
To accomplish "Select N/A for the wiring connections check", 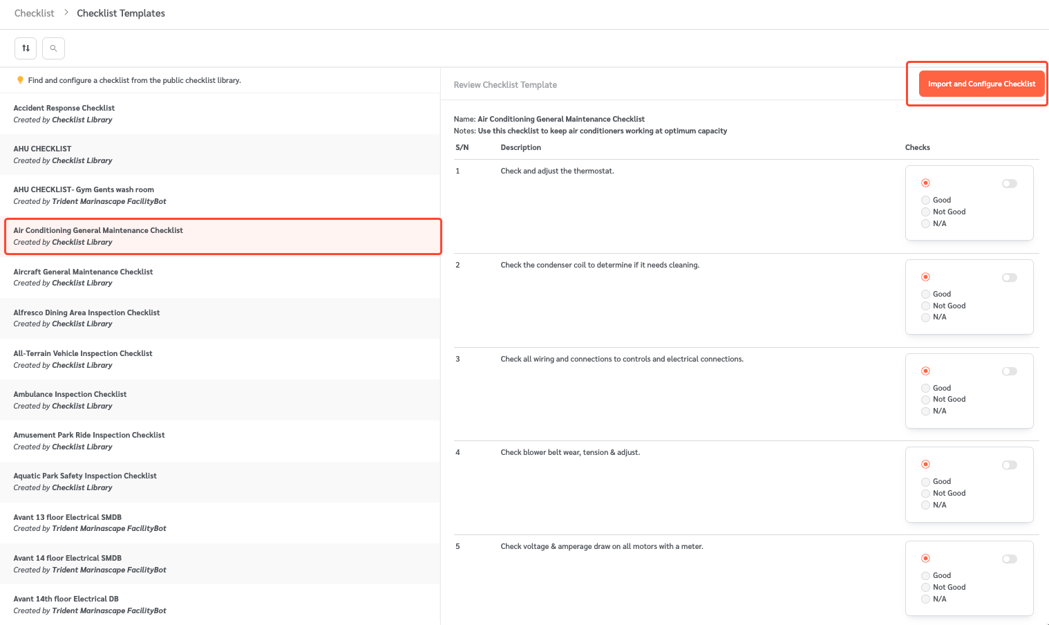I will click(x=925, y=411).
